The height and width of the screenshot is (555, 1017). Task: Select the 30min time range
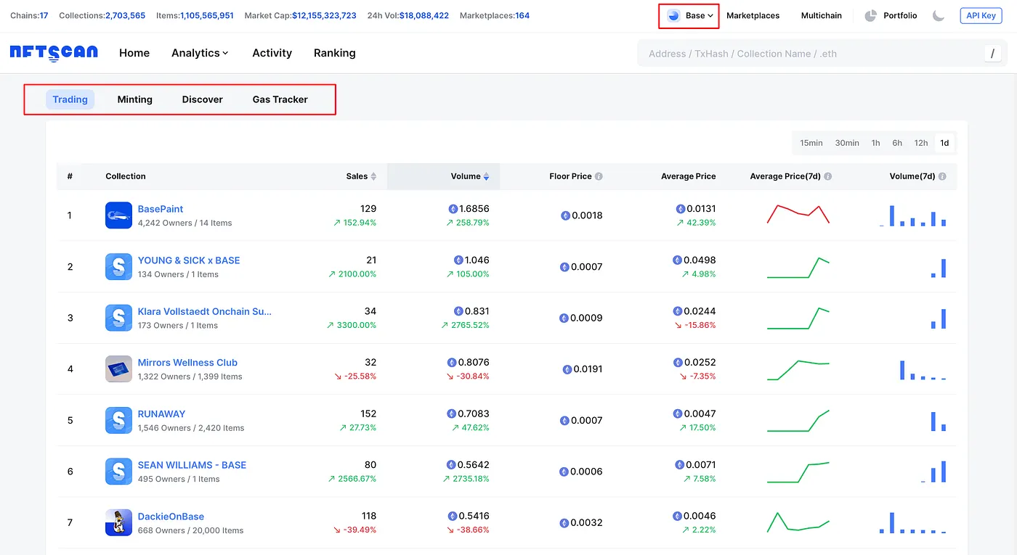coord(847,143)
